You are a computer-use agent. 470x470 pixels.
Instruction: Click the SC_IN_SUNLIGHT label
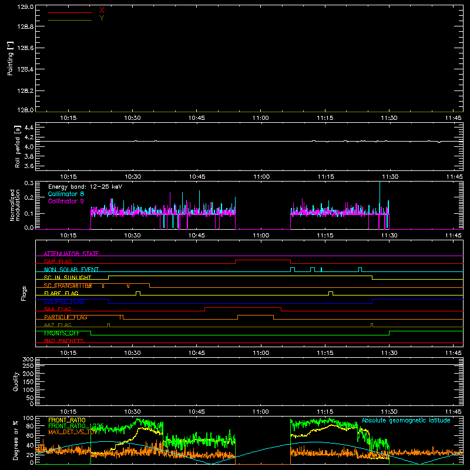68,277
